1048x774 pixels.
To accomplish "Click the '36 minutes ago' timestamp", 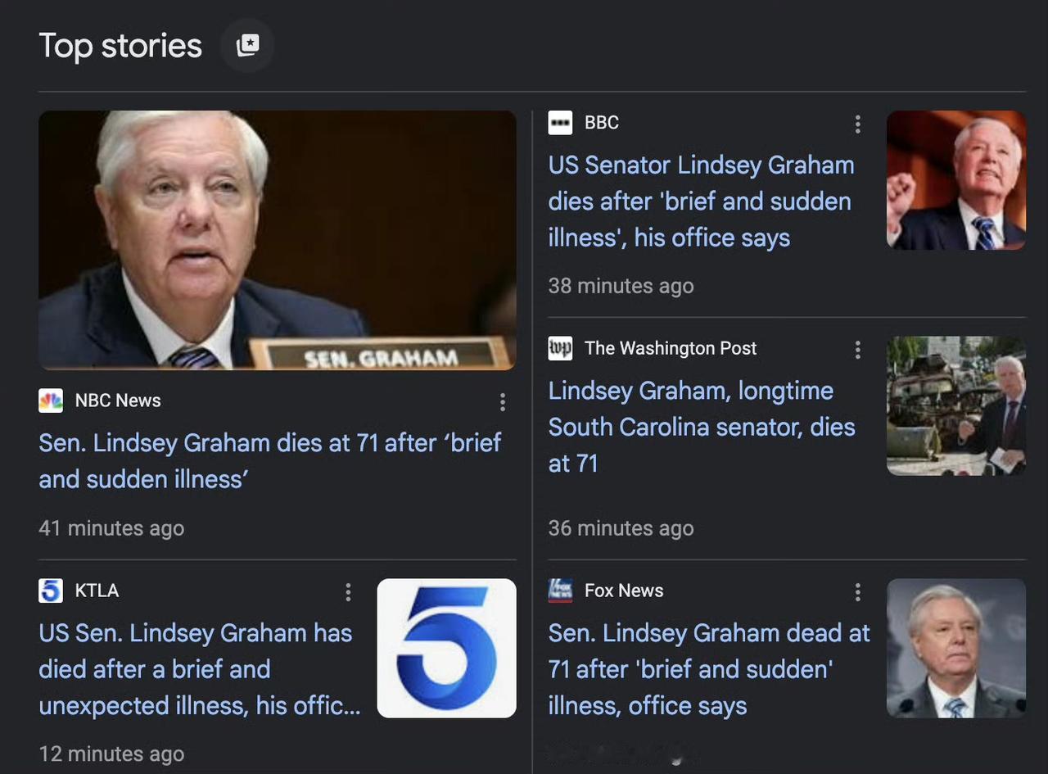I will (x=621, y=528).
